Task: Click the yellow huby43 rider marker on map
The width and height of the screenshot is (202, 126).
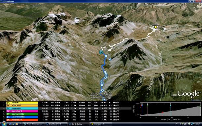Action: click(x=155, y=27)
